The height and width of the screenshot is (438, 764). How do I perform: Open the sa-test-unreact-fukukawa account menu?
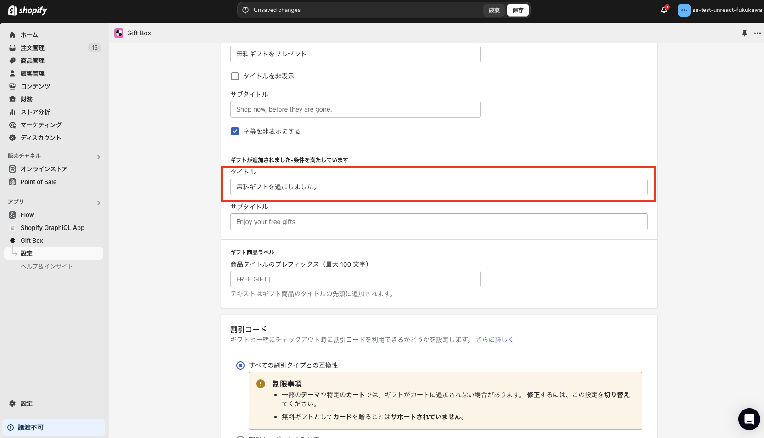pyautogui.click(x=720, y=10)
